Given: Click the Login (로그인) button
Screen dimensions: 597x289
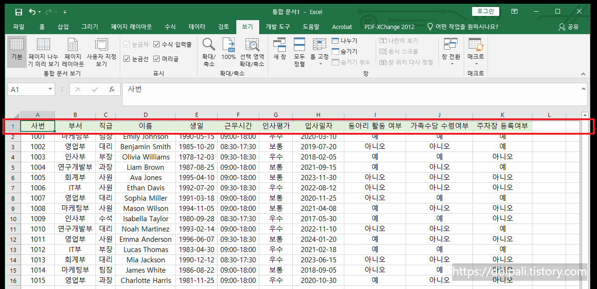Looking at the screenshot, I should pyautogui.click(x=486, y=12).
